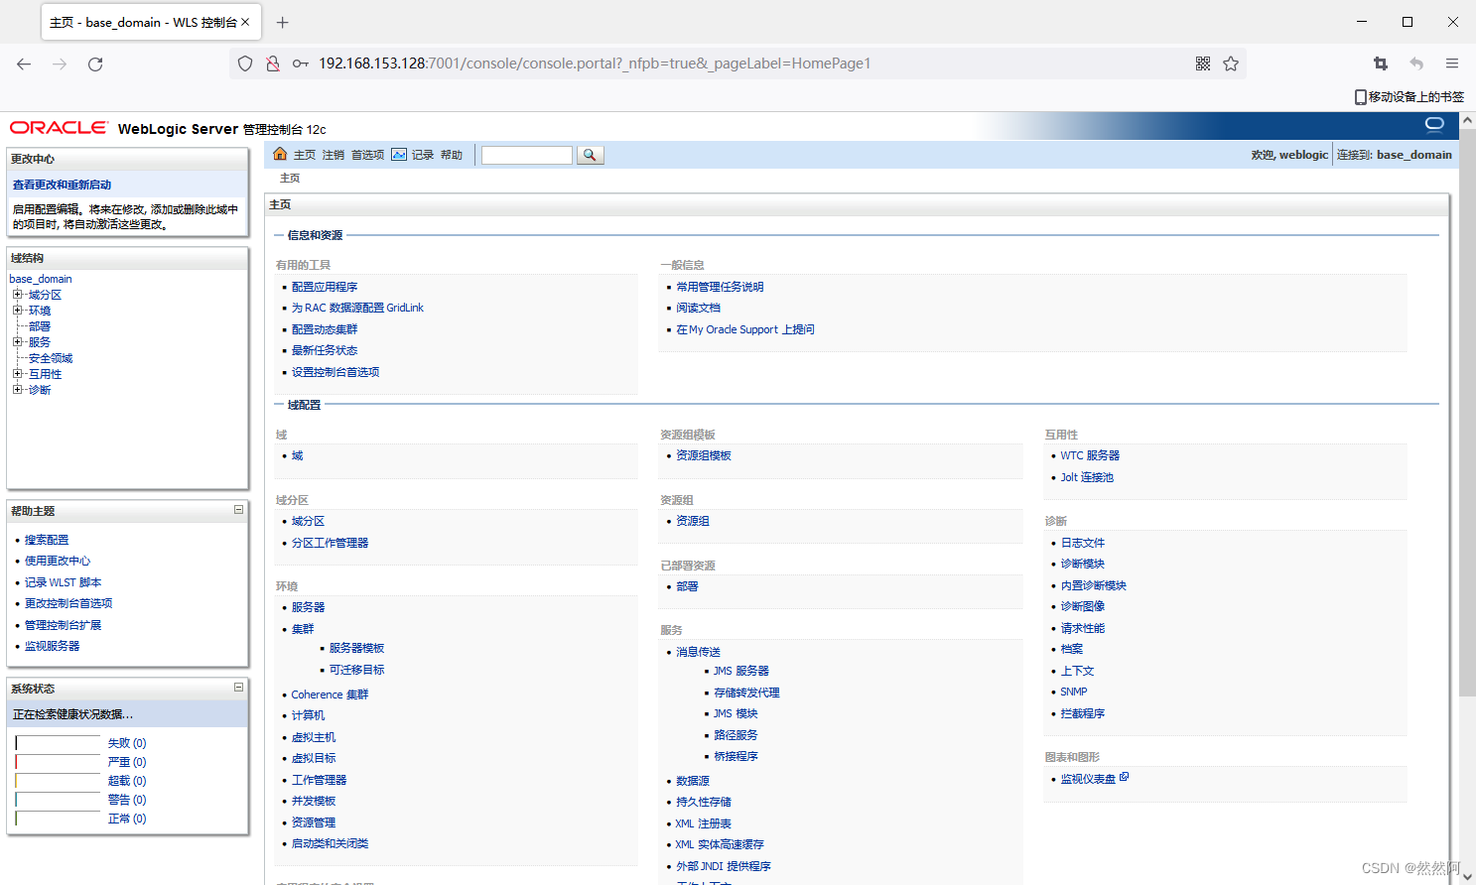Expand the 诊断 tree node
1476x885 pixels.
pyautogui.click(x=17, y=390)
